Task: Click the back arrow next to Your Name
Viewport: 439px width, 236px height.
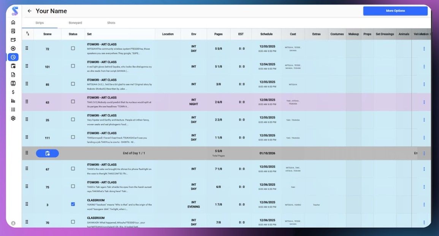Action: (x=30, y=11)
